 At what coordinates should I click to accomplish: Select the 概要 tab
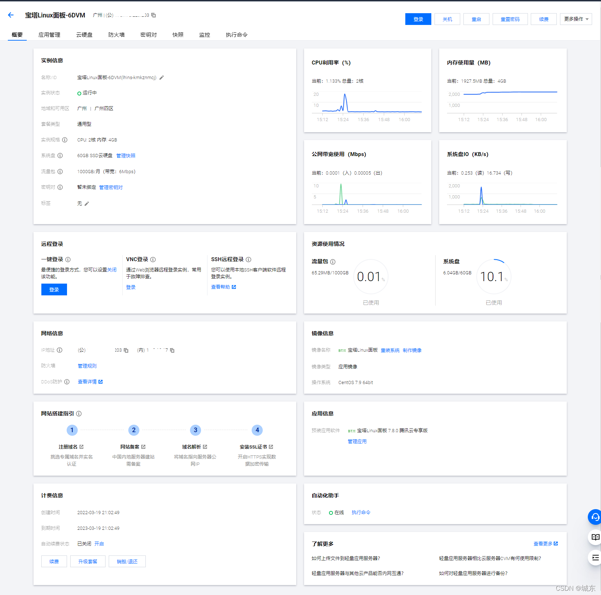pos(17,35)
